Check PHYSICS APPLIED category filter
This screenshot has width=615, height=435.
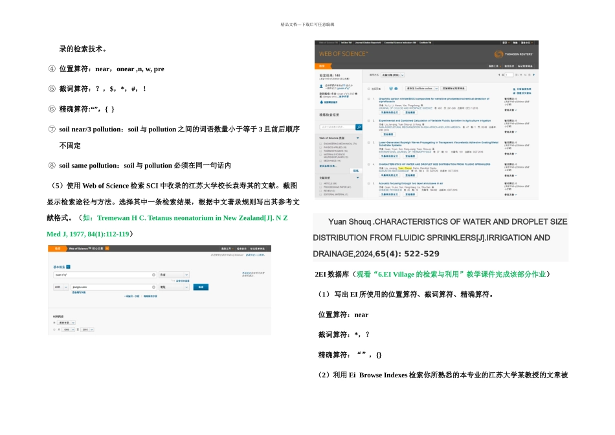click(x=320, y=148)
